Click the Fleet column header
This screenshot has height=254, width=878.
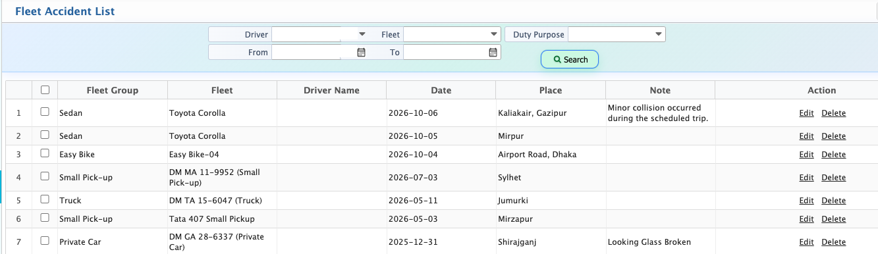[x=222, y=90]
